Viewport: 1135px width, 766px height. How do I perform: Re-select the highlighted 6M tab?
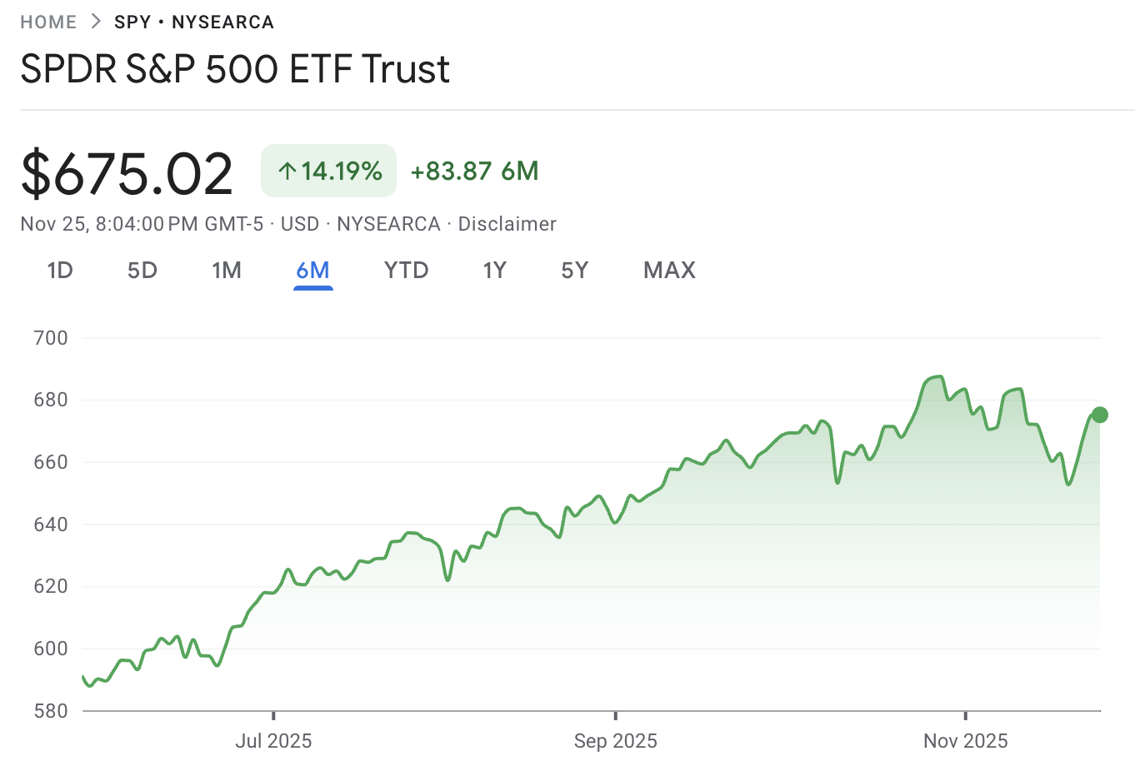313,270
